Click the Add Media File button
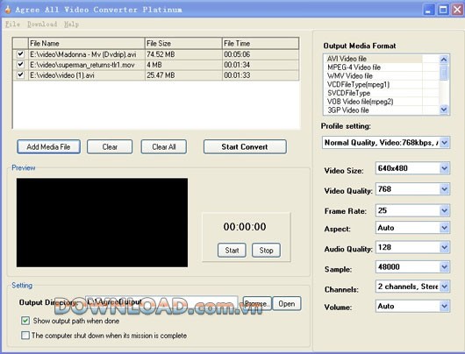465x354 pixels. (48, 147)
